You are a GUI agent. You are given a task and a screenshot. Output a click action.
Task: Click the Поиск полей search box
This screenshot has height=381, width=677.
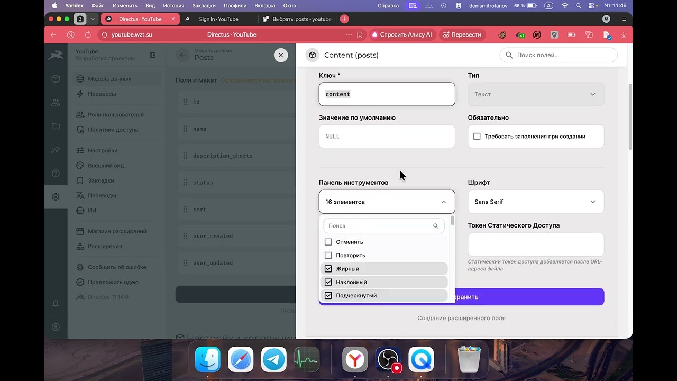pyautogui.click(x=559, y=55)
